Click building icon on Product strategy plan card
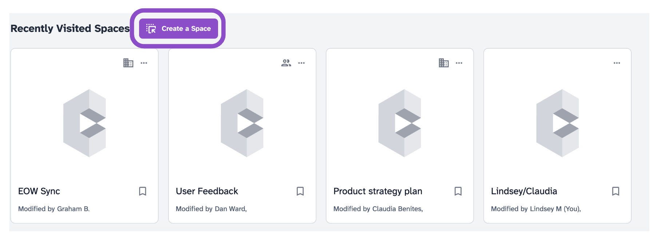 coord(444,63)
